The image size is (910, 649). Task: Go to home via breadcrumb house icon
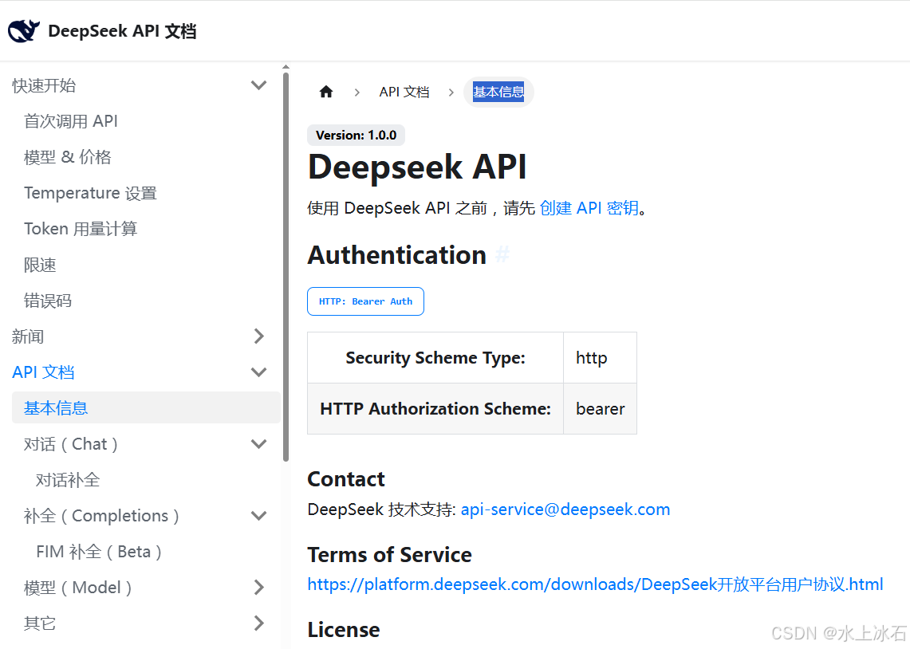(326, 92)
